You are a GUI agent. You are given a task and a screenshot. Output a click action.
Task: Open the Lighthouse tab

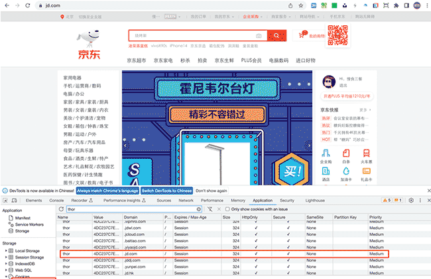coord(315,201)
